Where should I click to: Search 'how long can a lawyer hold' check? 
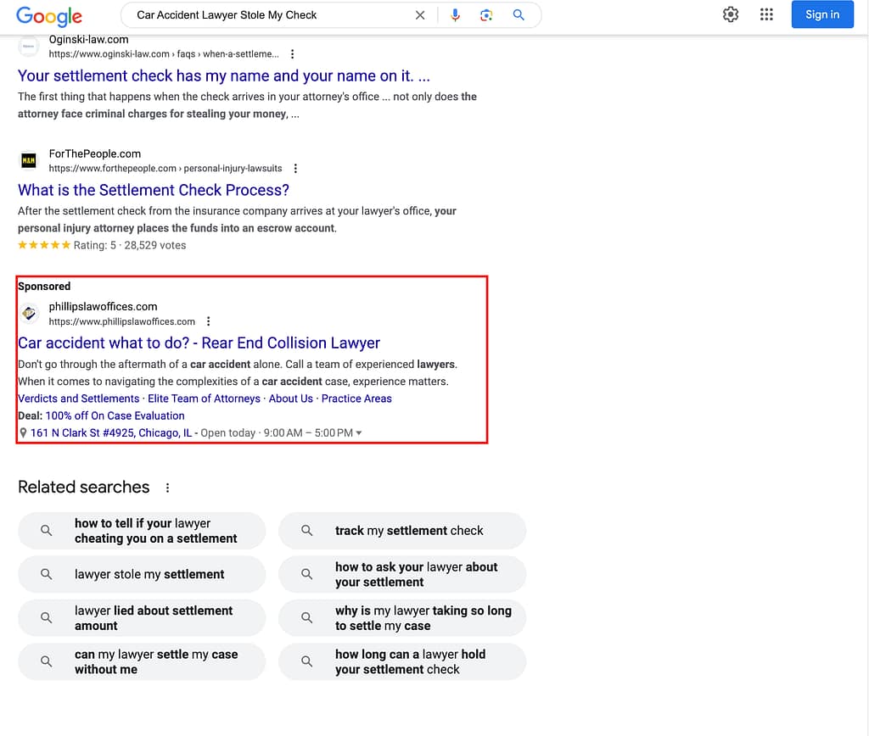point(402,661)
